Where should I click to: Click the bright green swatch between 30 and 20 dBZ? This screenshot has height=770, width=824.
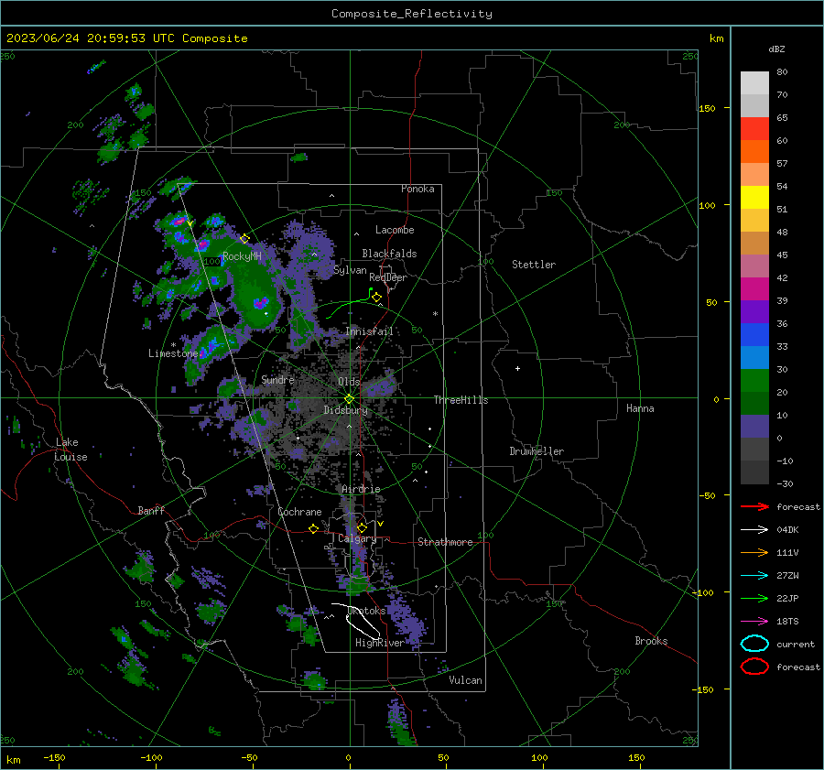(x=754, y=381)
